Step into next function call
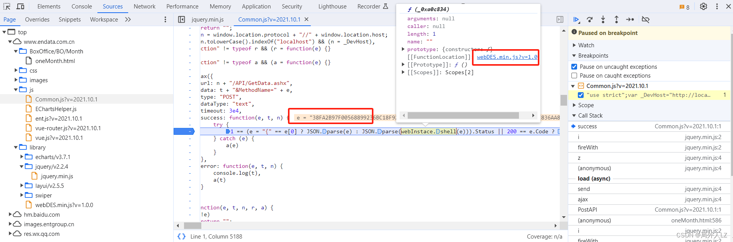Image resolution: width=733 pixels, height=242 pixels. [x=603, y=20]
